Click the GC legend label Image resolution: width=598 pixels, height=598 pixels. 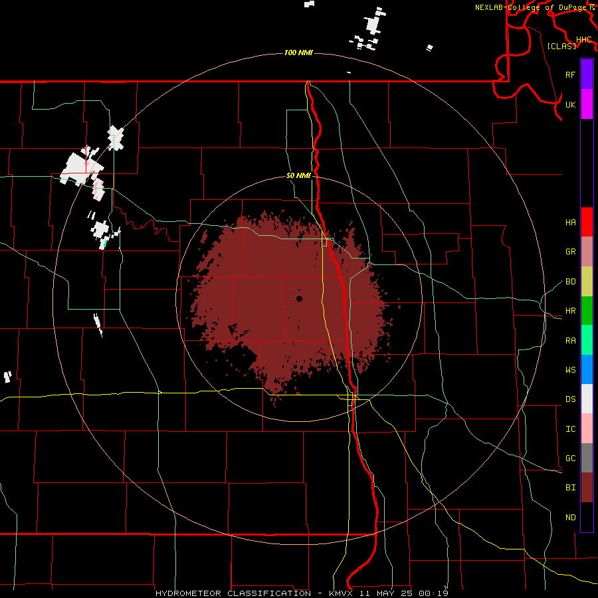(x=570, y=458)
